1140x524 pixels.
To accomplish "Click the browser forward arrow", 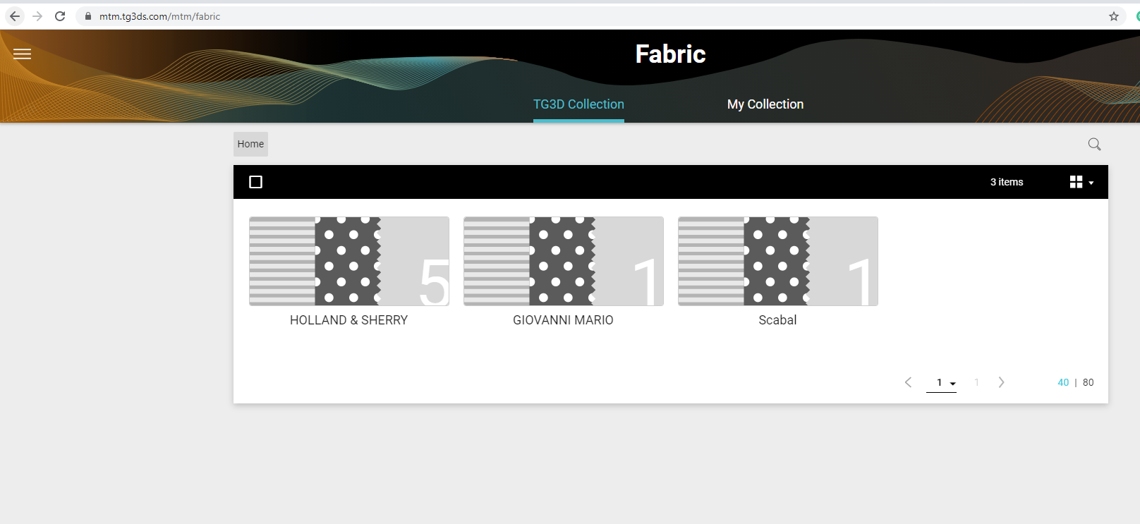I will (37, 16).
